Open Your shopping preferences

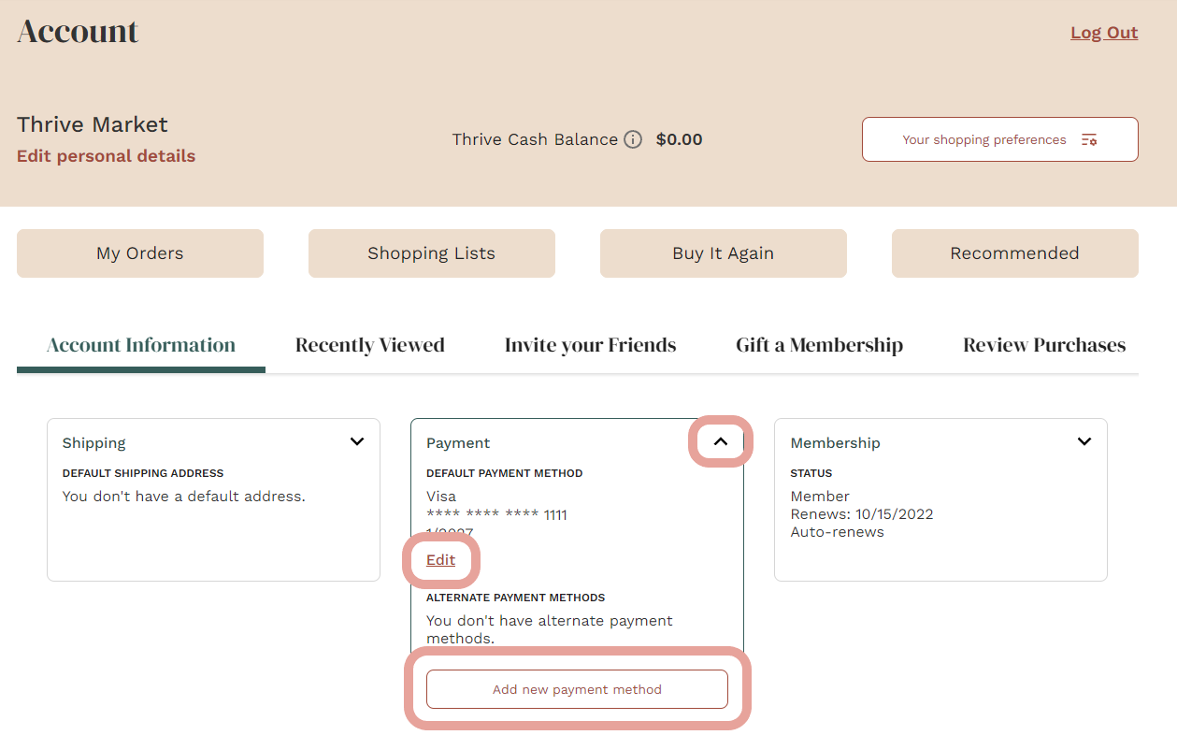tap(983, 138)
